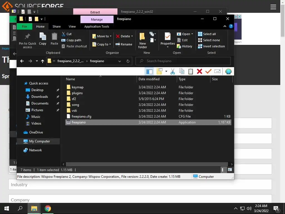Go up one folder level arrow
Screen dimensions: 285x214
[x=43, y=61]
